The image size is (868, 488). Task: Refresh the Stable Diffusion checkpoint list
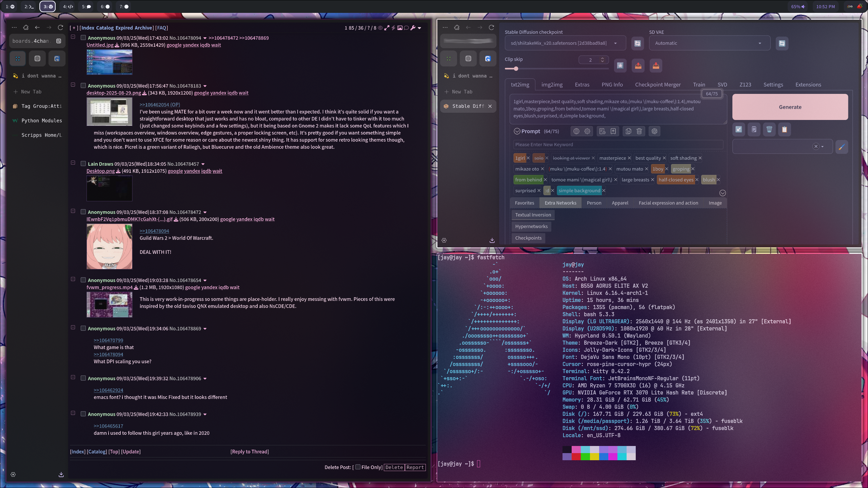pyautogui.click(x=637, y=43)
